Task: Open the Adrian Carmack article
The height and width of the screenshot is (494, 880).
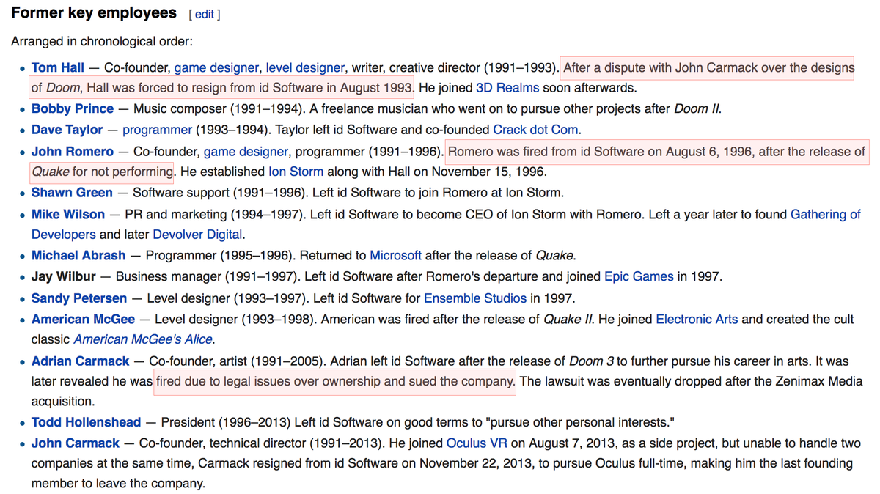Action: tap(81, 361)
